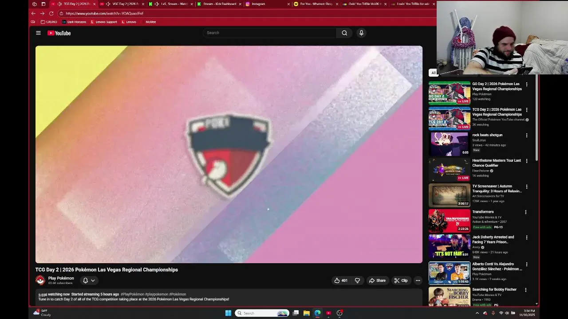Open options for Alberto Conti video
The image size is (568, 319).
(527, 265)
